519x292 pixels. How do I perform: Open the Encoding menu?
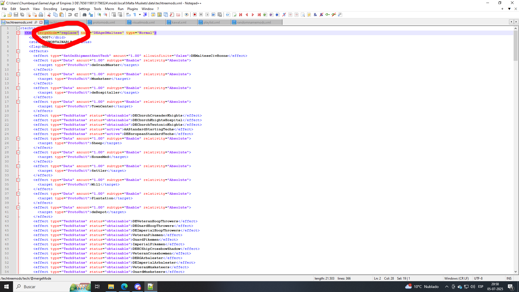coord(50,9)
